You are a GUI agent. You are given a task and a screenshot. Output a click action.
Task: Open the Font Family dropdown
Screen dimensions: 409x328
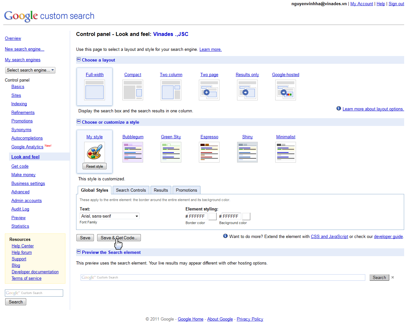pyautogui.click(x=109, y=216)
